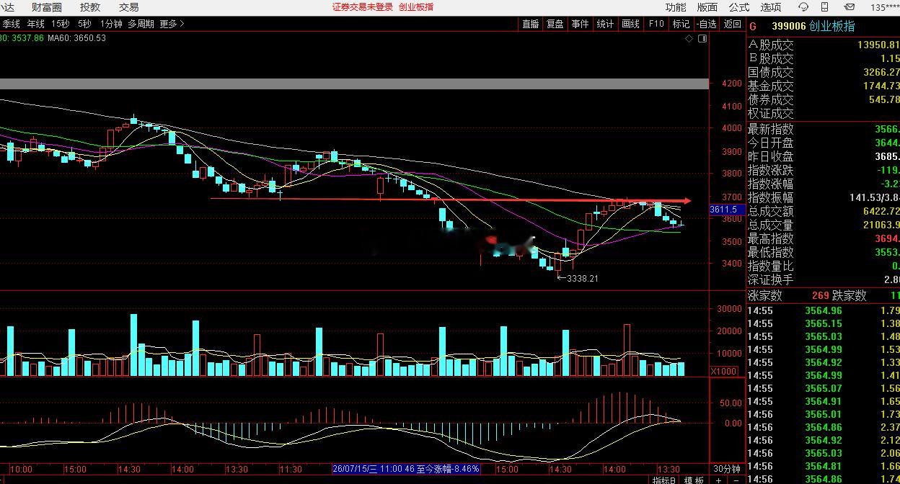Click the 创业板指 link in the top title
Viewport: 900px width, 484px height.
tap(416, 6)
